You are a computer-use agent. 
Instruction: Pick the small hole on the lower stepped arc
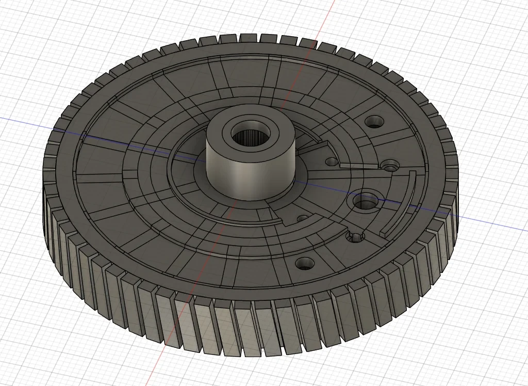(303, 218)
